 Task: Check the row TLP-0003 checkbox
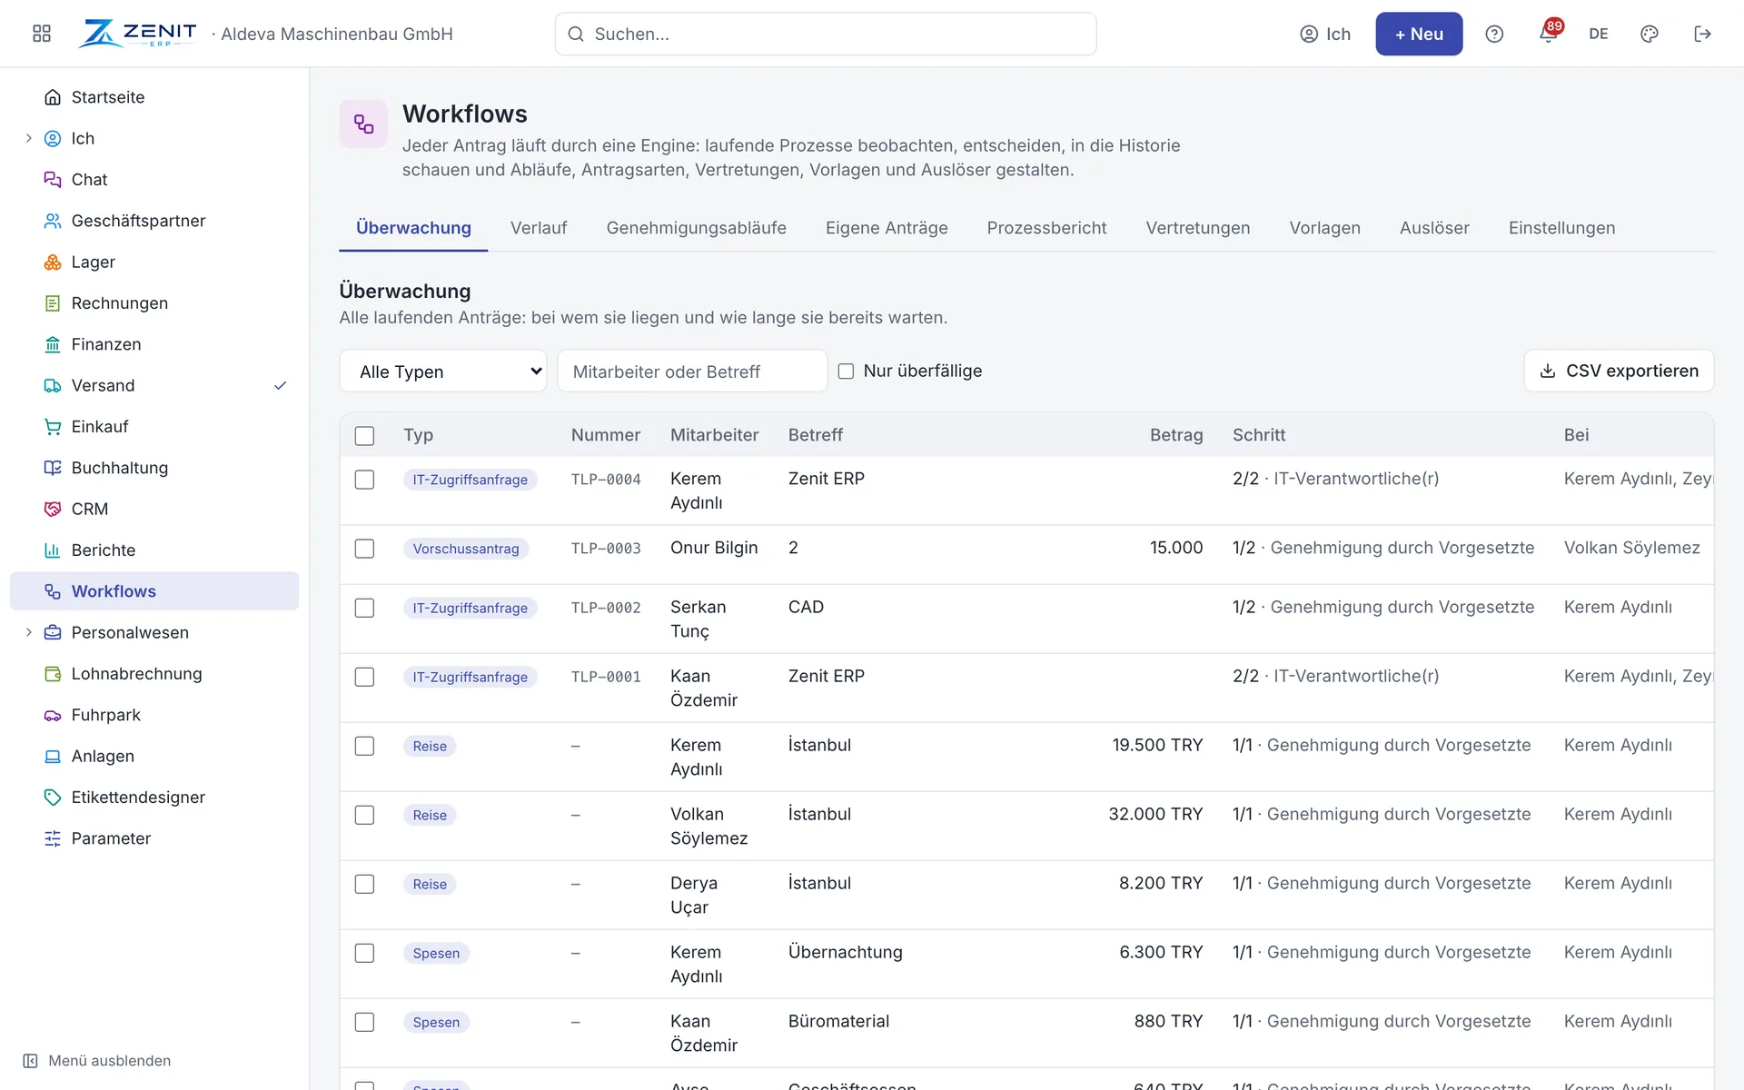[x=364, y=549]
